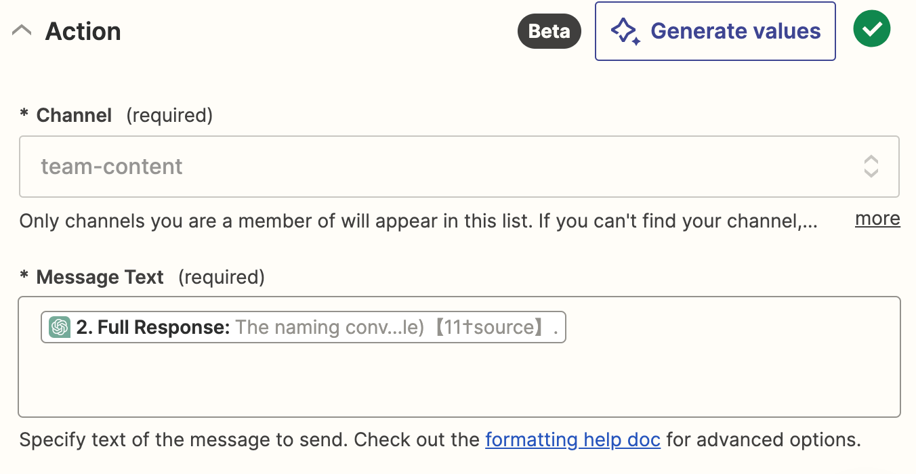The height and width of the screenshot is (474, 916).
Task: Click the Channel field's up-down arrows
Action: [x=871, y=167]
